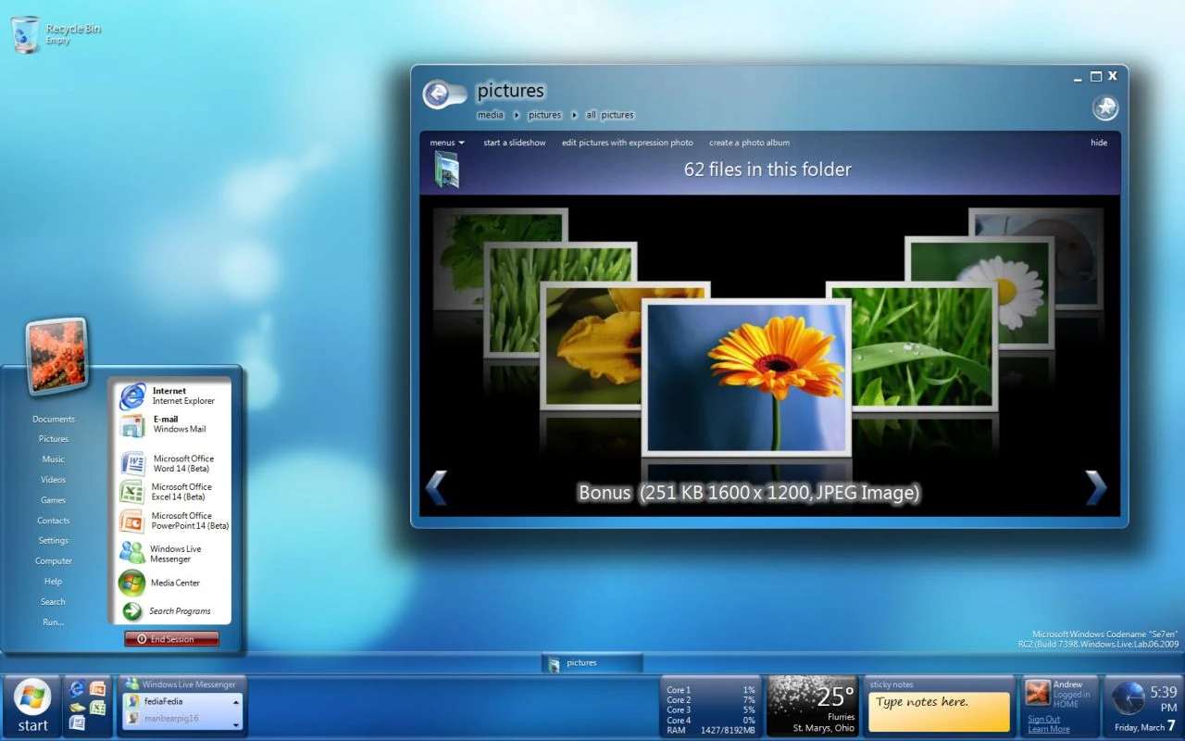Open Excel from quick launch

tap(97, 708)
